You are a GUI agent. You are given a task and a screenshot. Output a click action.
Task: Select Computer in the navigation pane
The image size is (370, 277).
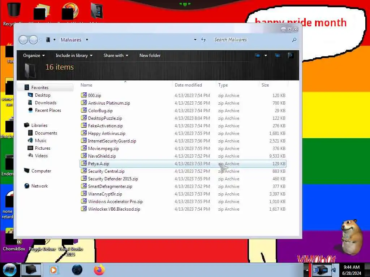41,171
